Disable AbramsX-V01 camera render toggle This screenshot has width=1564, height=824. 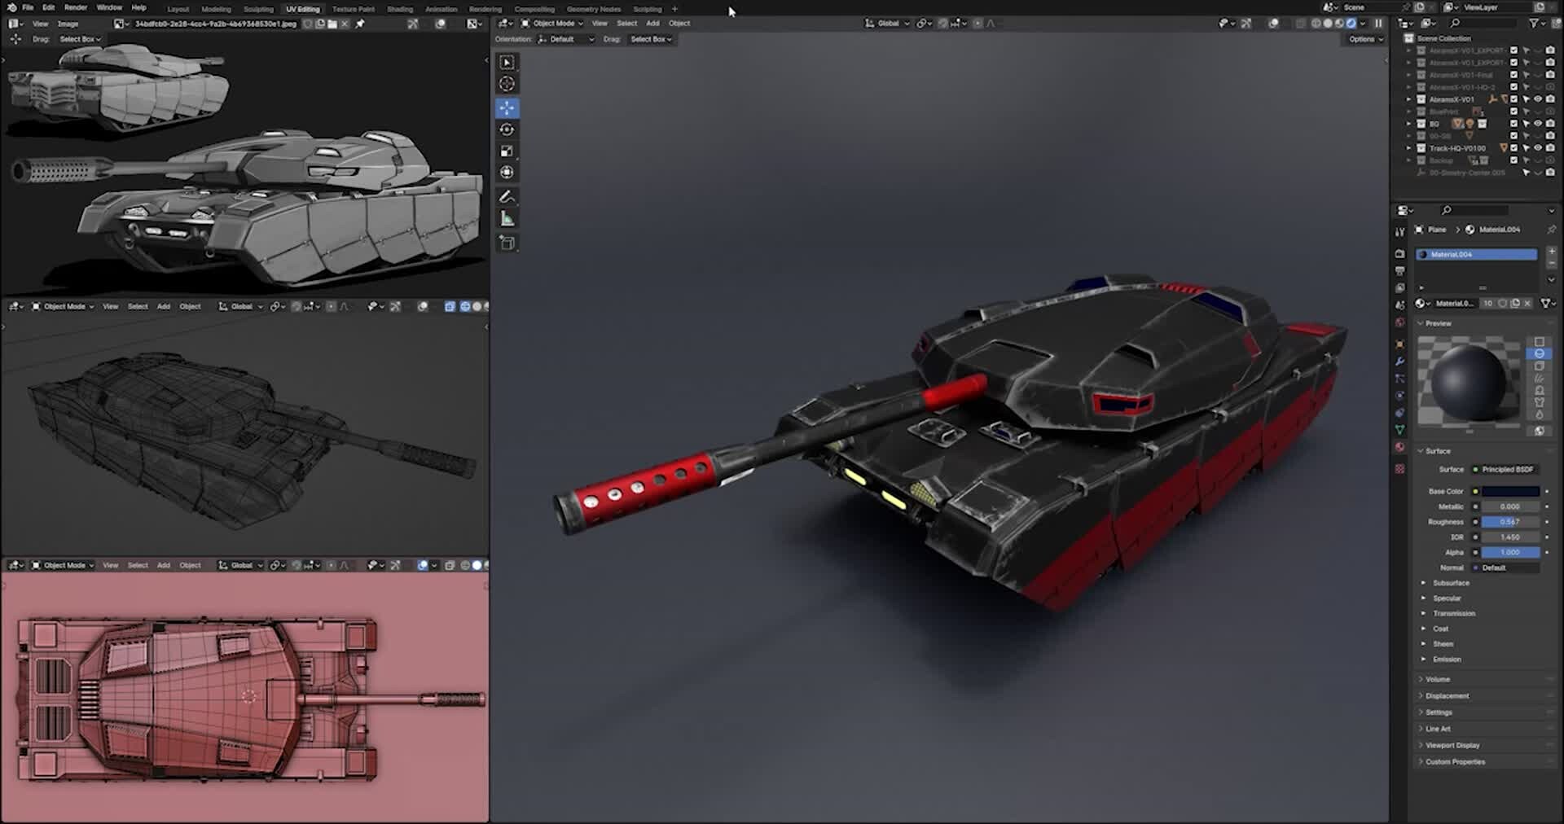(1550, 99)
